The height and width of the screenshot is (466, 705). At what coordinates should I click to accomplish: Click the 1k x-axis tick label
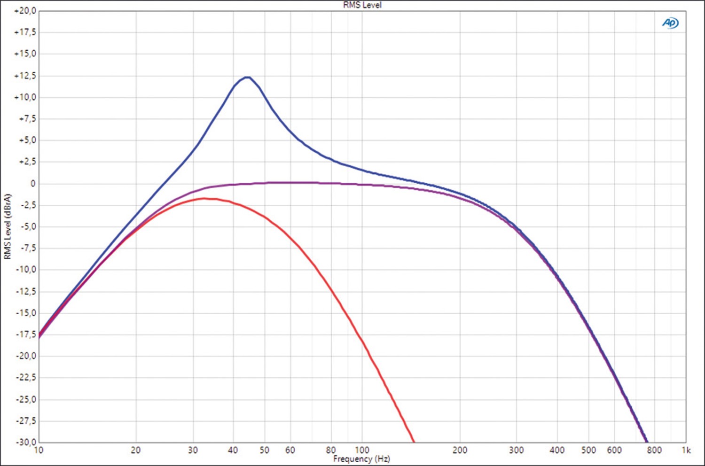[x=686, y=450]
